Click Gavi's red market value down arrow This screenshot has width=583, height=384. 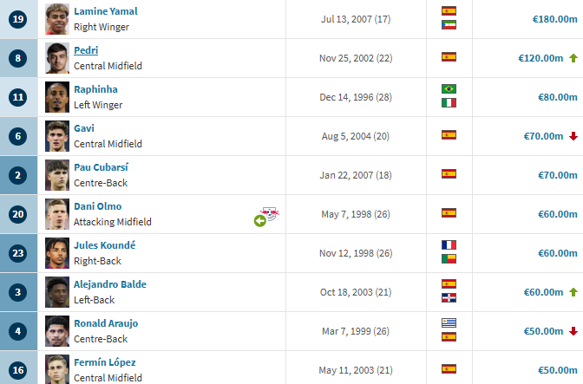click(573, 136)
